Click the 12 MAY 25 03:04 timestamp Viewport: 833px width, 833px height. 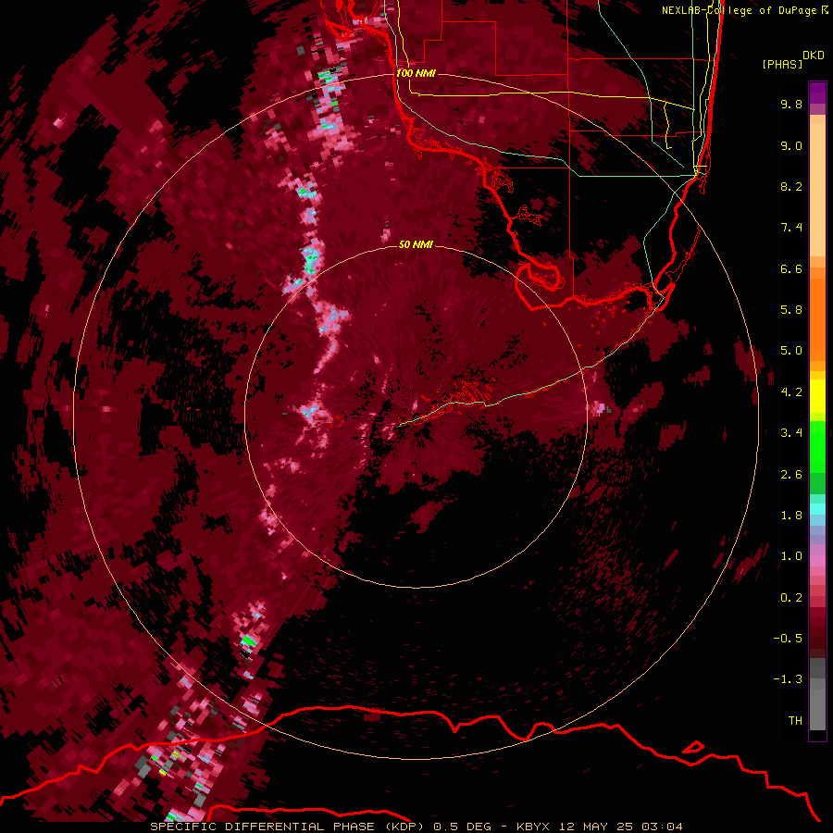(620, 827)
